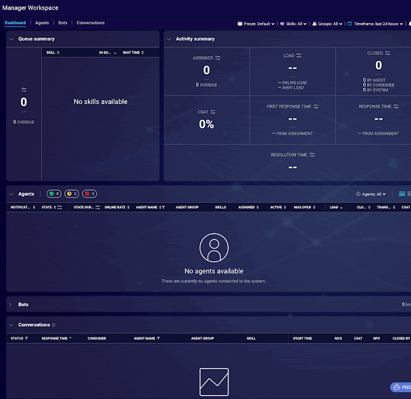411x399 pixels.
Task: Collapse the Activity summary widget
Action: tap(169, 39)
